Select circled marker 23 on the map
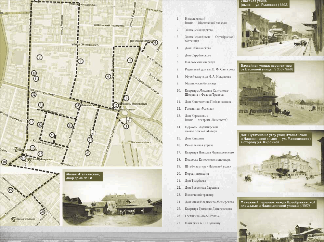The image size is (324, 242). pyautogui.click(x=41, y=105)
